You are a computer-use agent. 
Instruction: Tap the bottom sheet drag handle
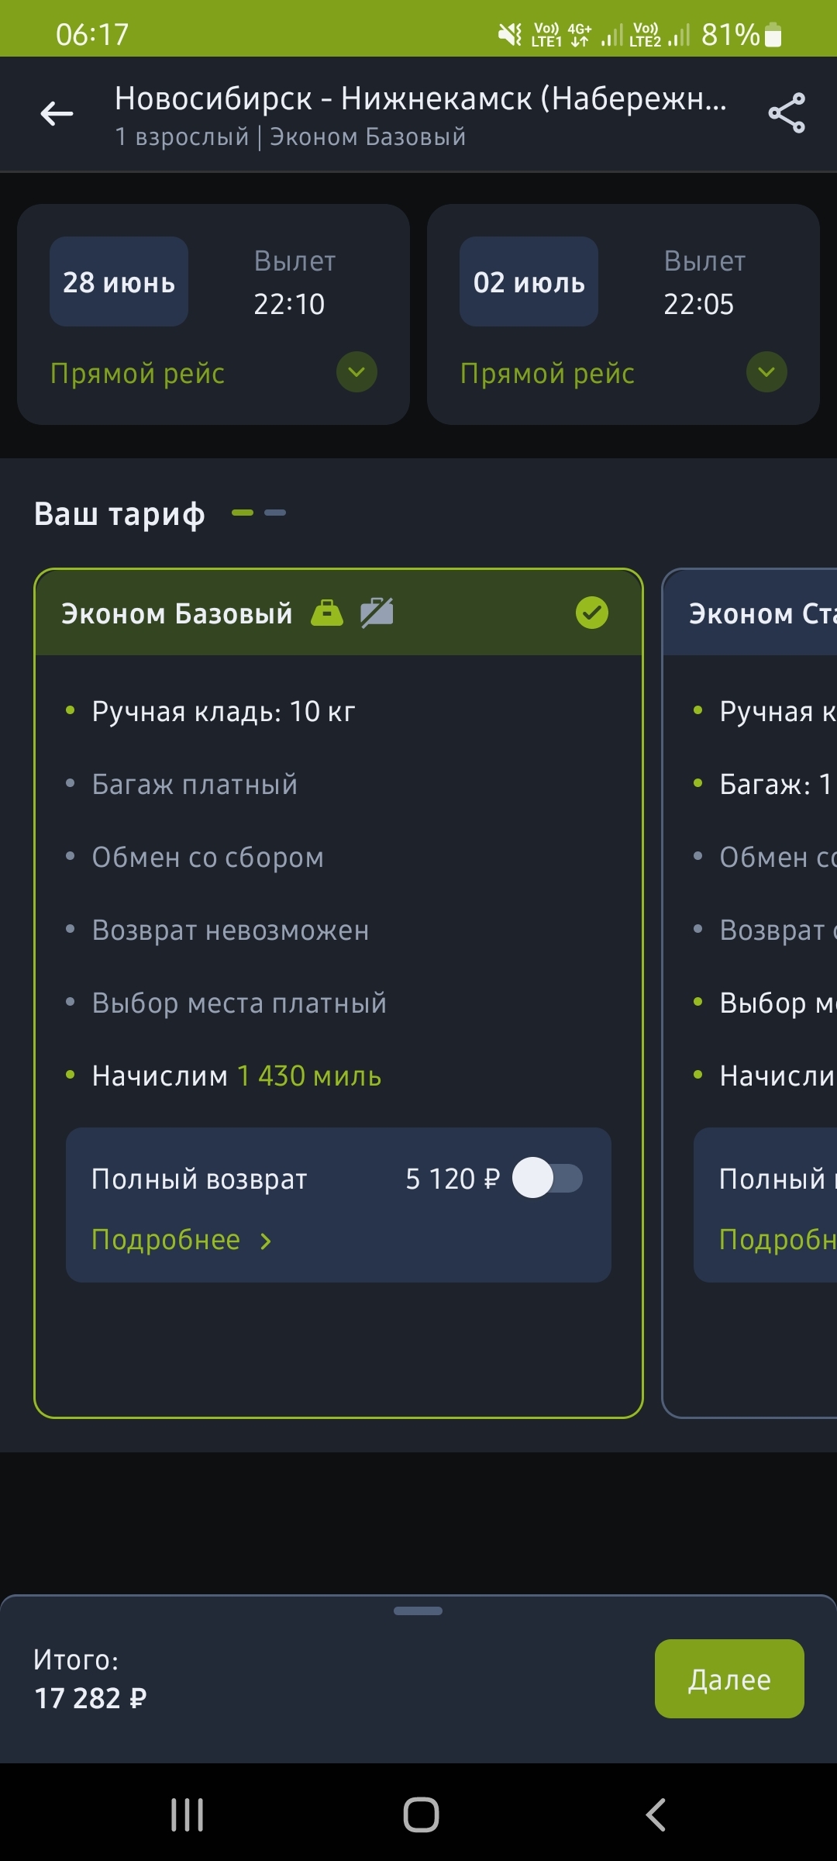(418, 1611)
